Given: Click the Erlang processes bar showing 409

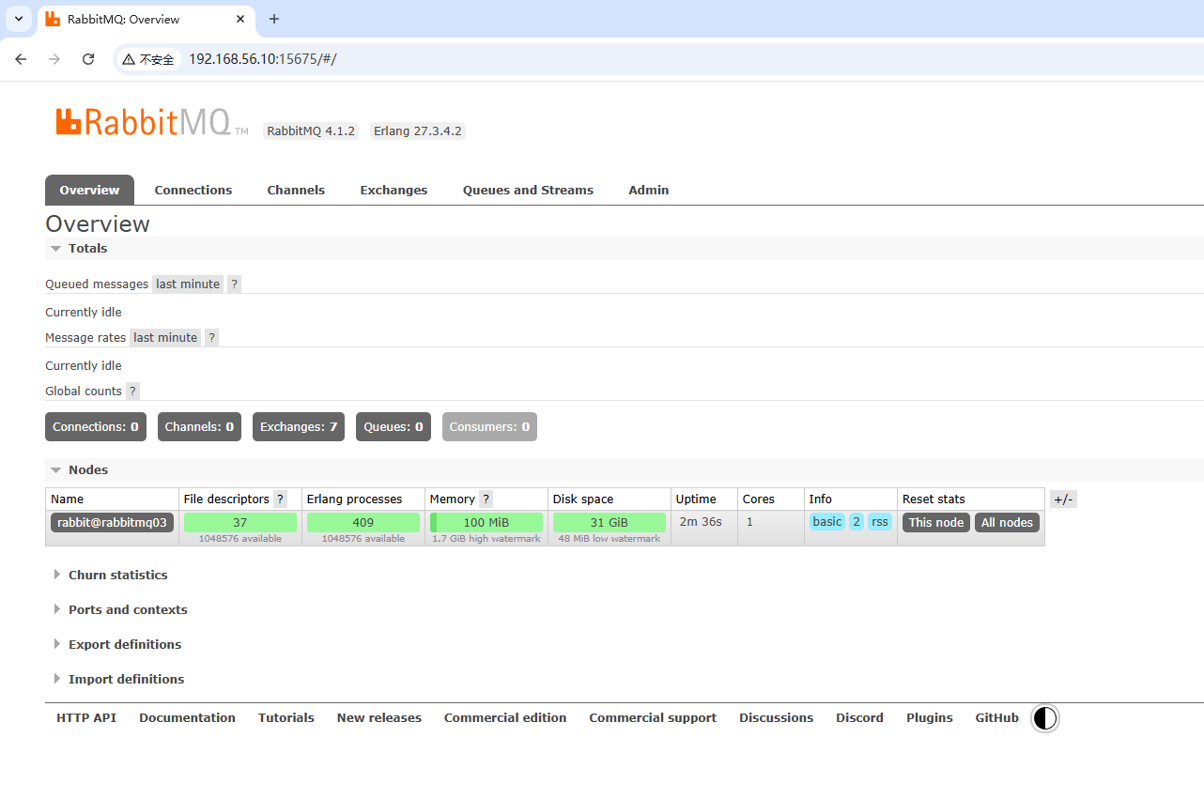Looking at the screenshot, I should [363, 523].
